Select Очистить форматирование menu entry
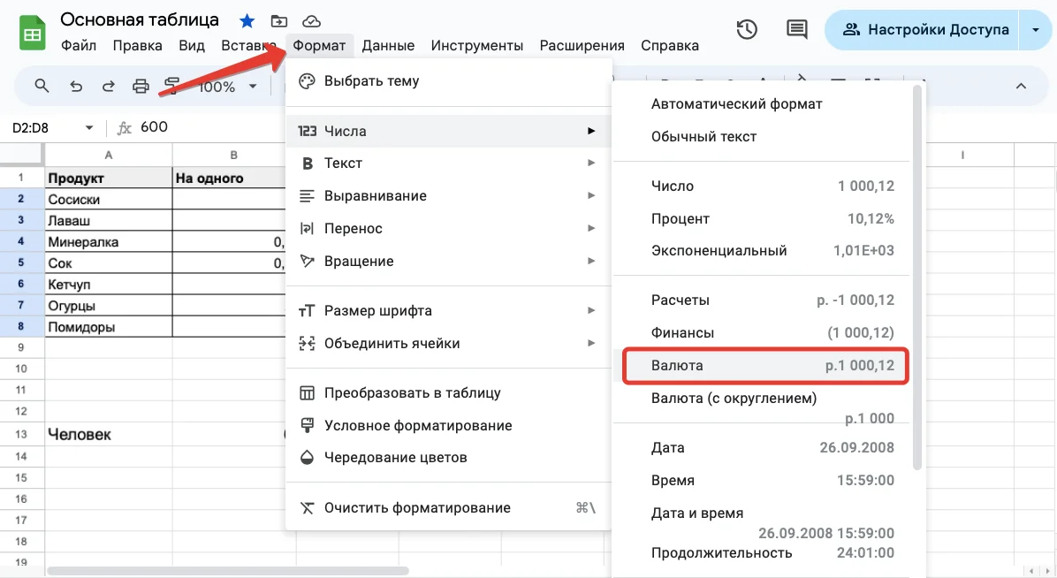Image resolution: width=1057 pixels, height=578 pixels. (417, 507)
